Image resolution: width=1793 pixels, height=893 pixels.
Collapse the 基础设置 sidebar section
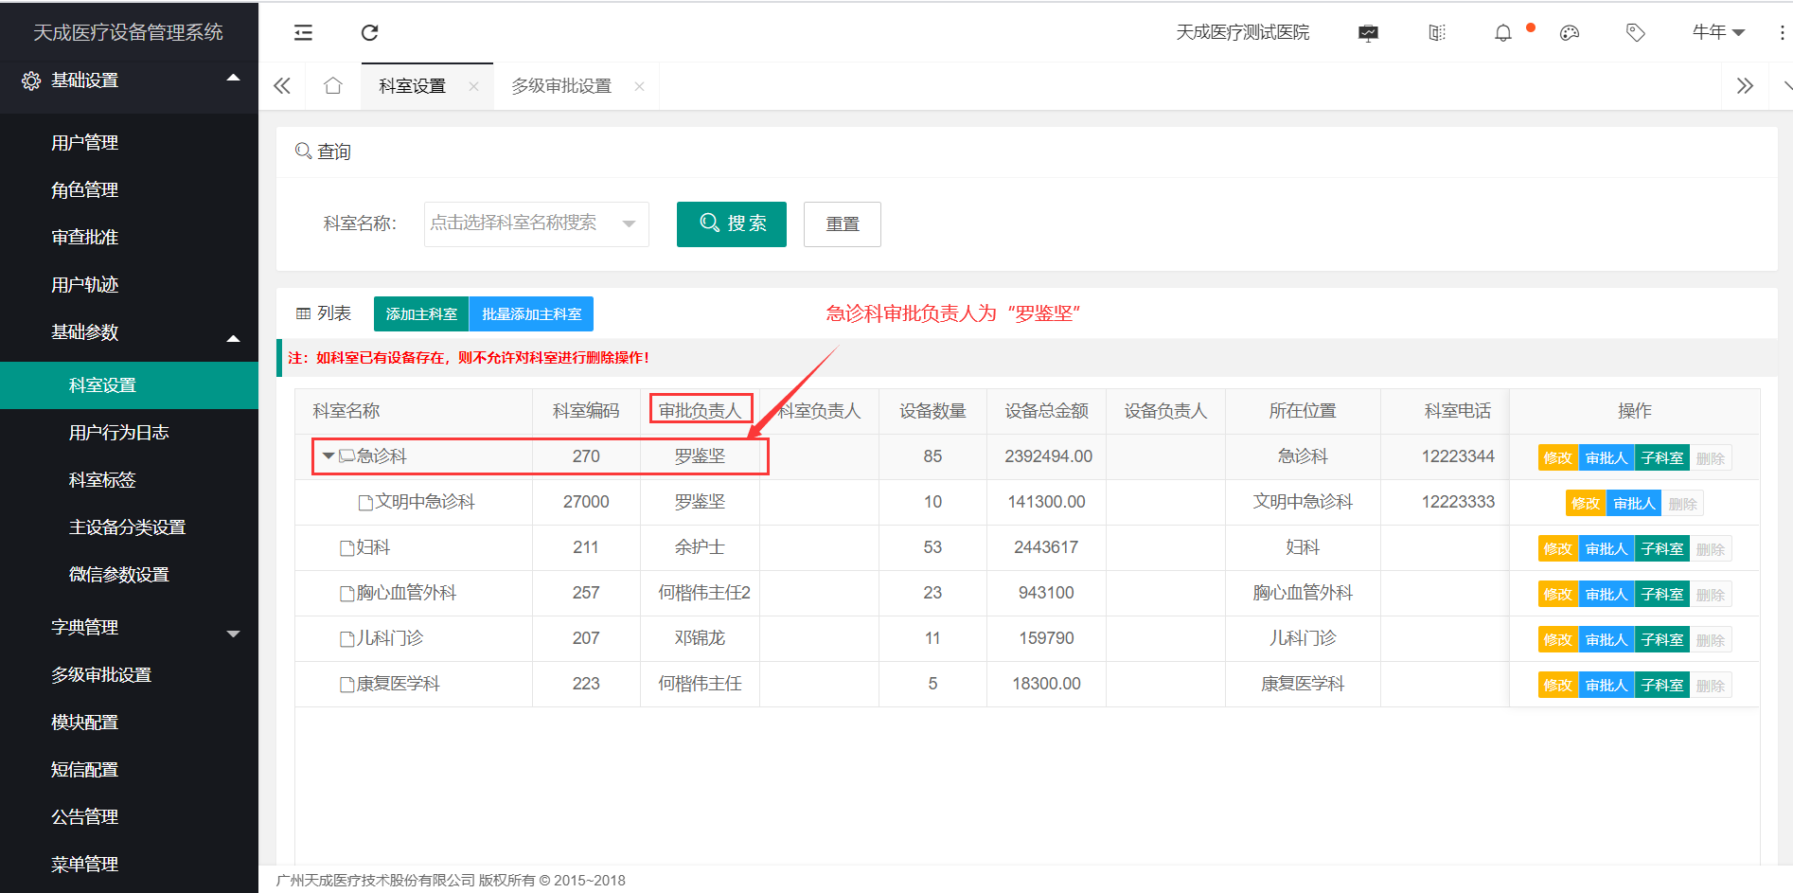pos(233,78)
